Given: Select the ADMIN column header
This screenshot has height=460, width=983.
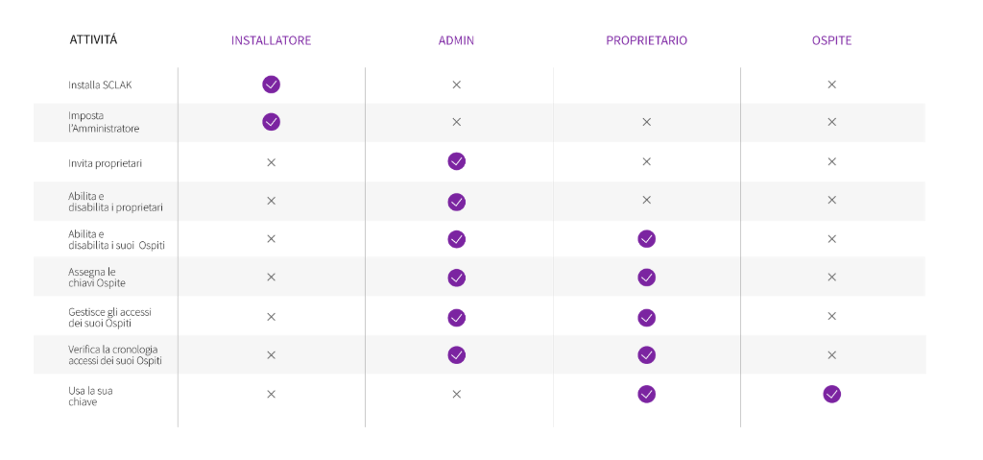Looking at the screenshot, I should (x=456, y=40).
